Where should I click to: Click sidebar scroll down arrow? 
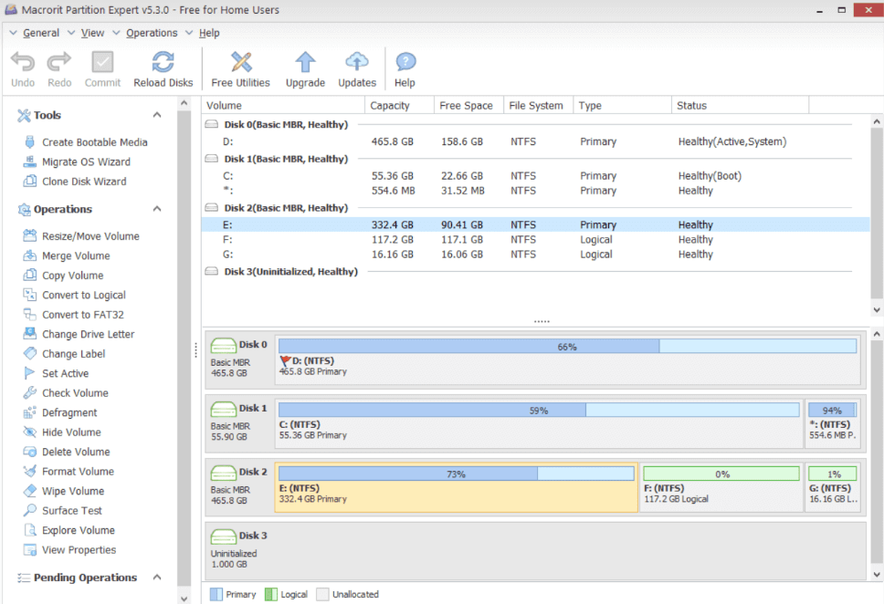tap(184, 598)
